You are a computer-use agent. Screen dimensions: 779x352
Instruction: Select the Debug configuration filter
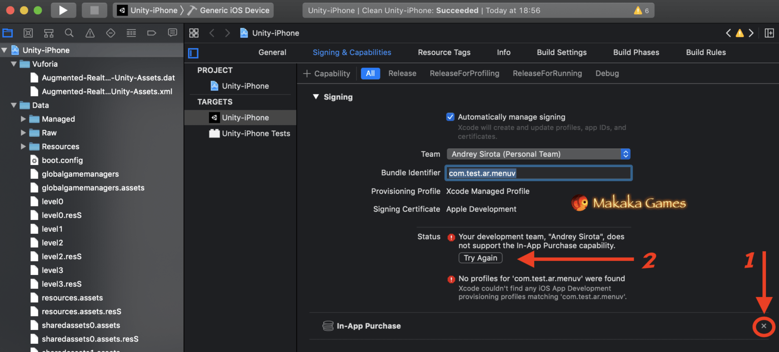(x=607, y=74)
